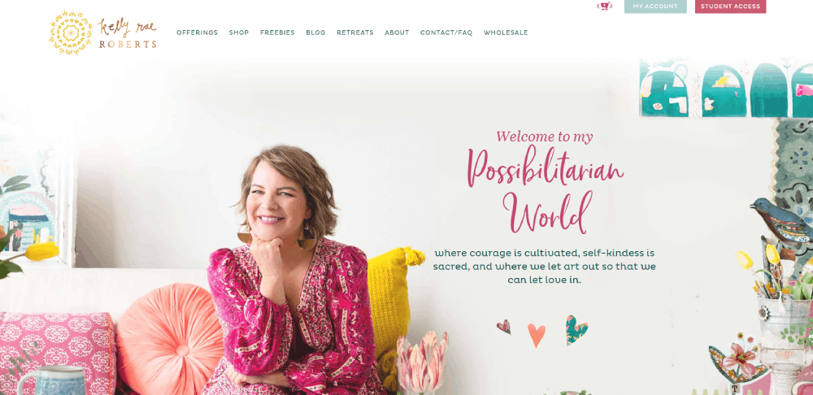
Task: Open the My Account button
Action: point(655,7)
